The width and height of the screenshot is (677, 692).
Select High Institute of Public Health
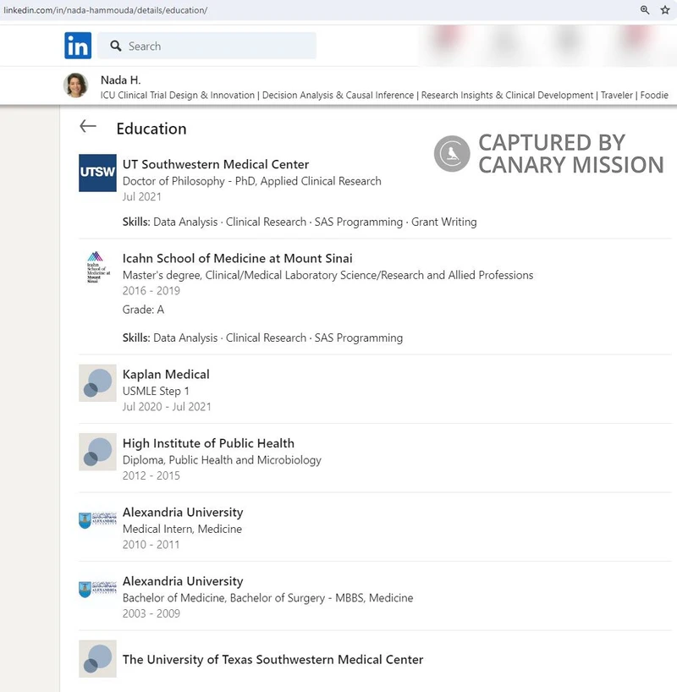click(209, 442)
